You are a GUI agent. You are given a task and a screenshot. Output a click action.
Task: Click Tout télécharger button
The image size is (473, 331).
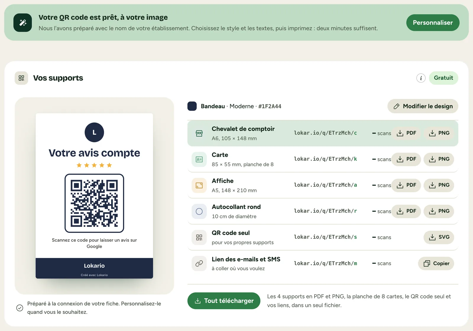pyautogui.click(x=224, y=301)
